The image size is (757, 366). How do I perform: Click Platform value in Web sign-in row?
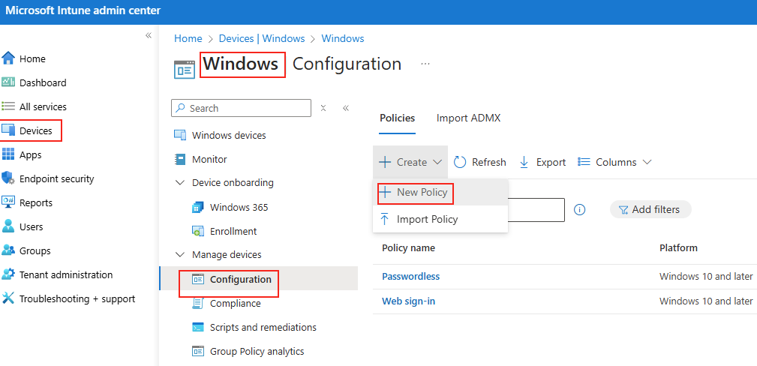click(706, 301)
